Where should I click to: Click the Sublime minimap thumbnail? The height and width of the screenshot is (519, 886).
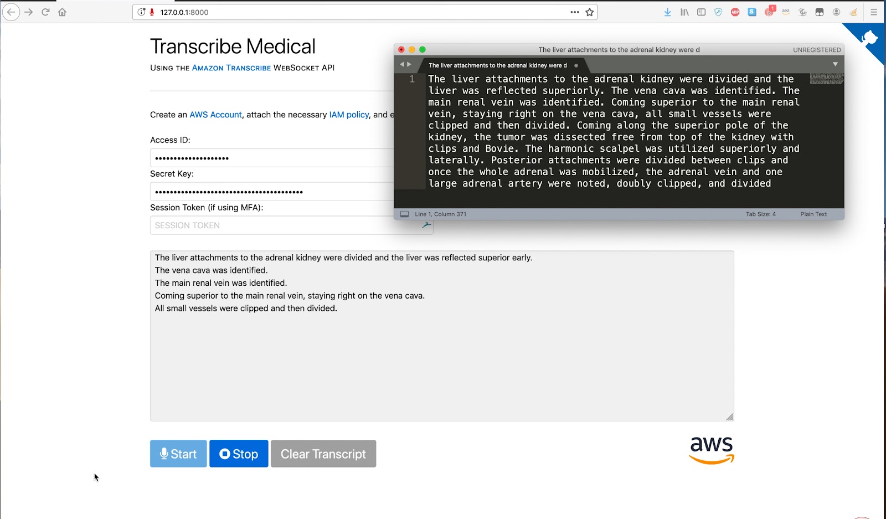827,79
